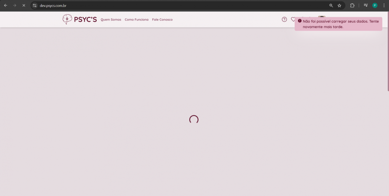
Task: Open the media controls icon in toolbar
Action: click(x=366, y=6)
